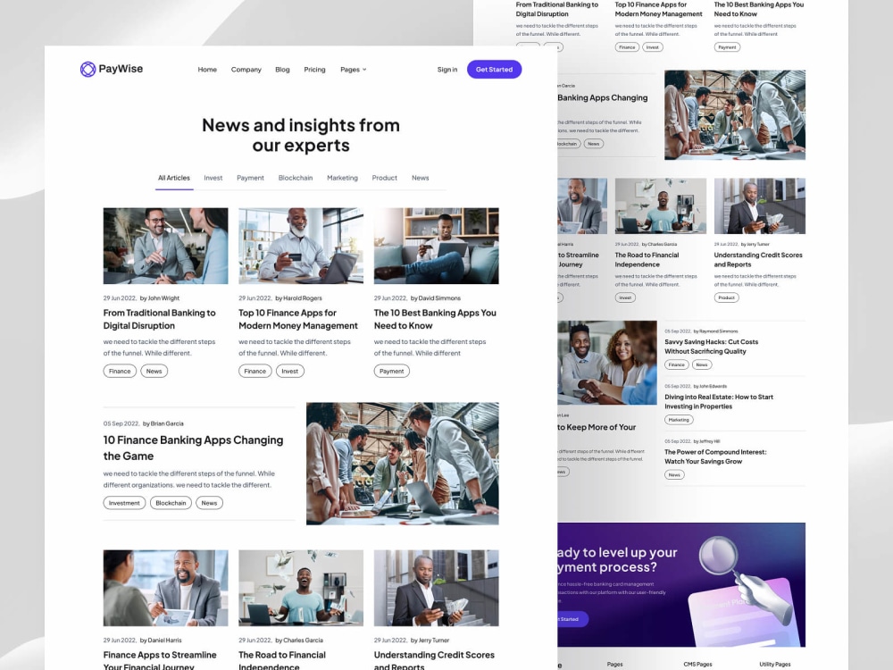Screen dimensions: 893x670
Task: Click the Investment tag below the featured article
Action: pyautogui.click(x=124, y=503)
